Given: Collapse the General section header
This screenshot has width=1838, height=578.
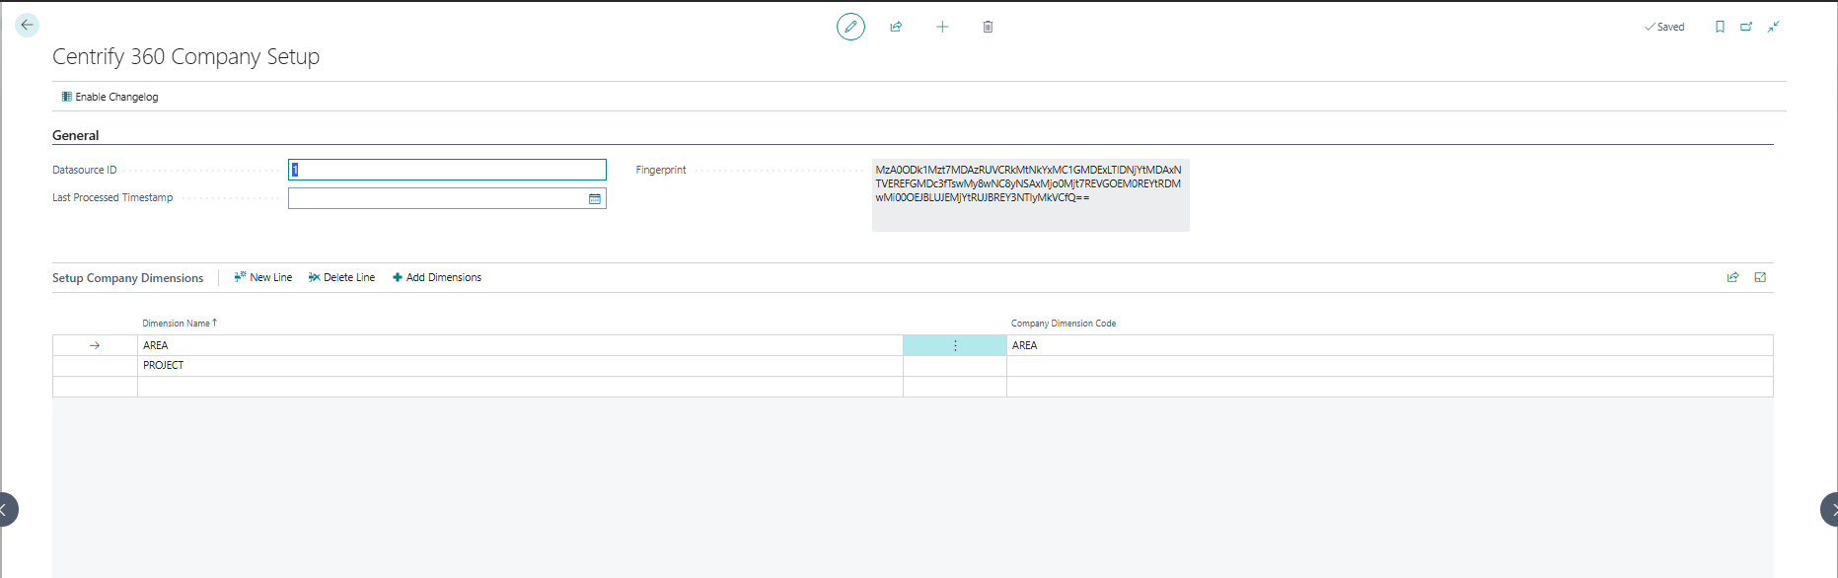Looking at the screenshot, I should click(76, 135).
